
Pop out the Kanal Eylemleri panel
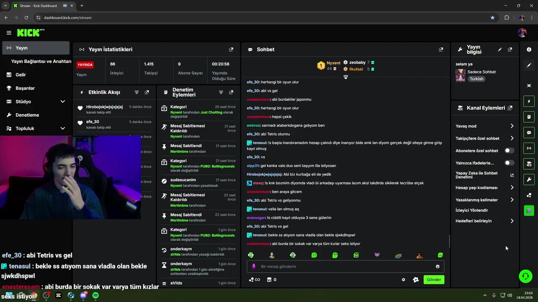coord(510,108)
